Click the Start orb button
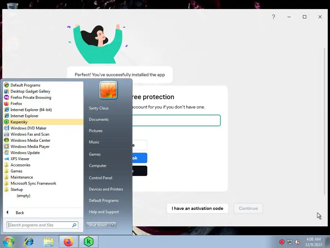This screenshot has height=248, width=330. coord(9,242)
